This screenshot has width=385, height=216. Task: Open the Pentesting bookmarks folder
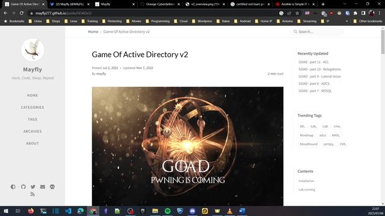click(x=112, y=22)
